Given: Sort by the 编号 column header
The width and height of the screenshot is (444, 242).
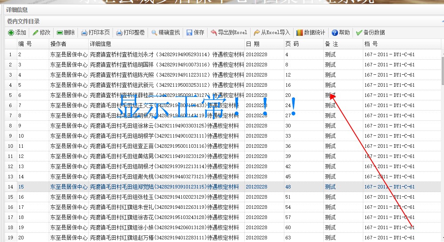Looking at the screenshot, I should tap(33, 44).
